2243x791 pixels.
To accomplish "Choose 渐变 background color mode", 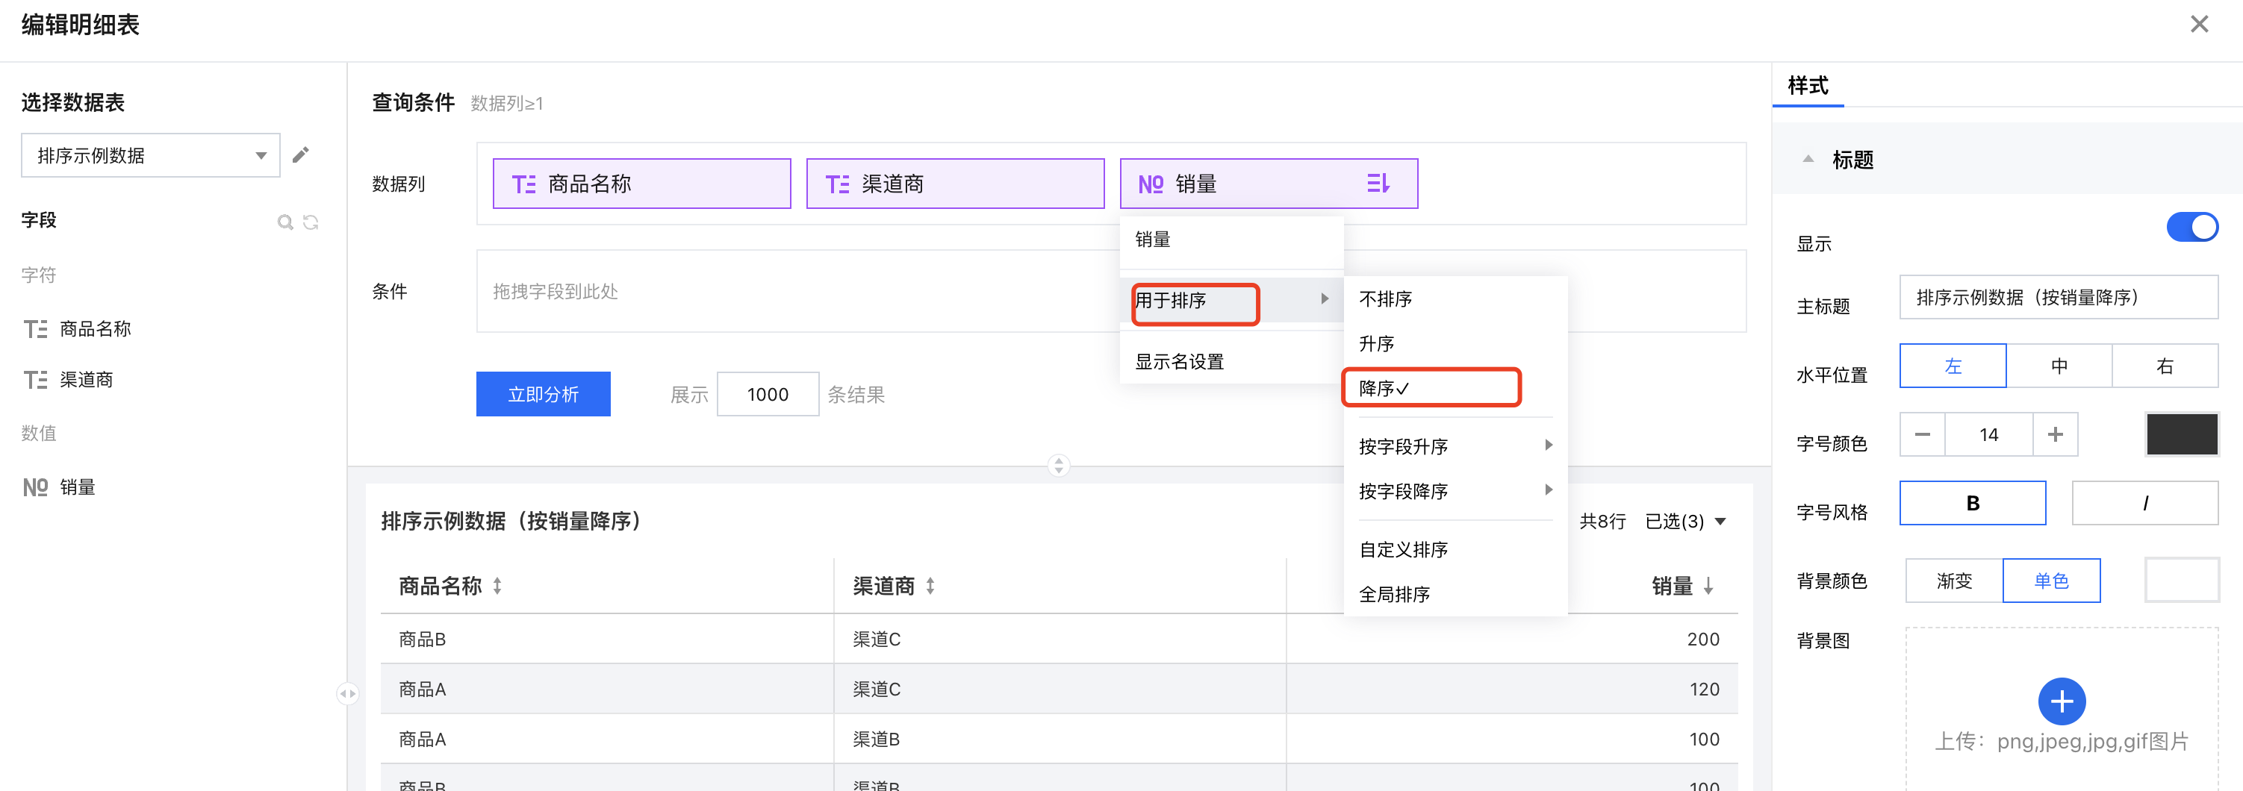I will point(1954,581).
